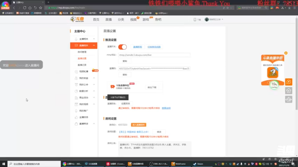298x167 pixels.
Task: Click the 直播教程 link
Action: 137,47
